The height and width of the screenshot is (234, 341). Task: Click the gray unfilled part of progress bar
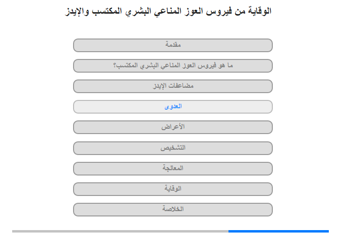pyautogui.click(x=120, y=231)
